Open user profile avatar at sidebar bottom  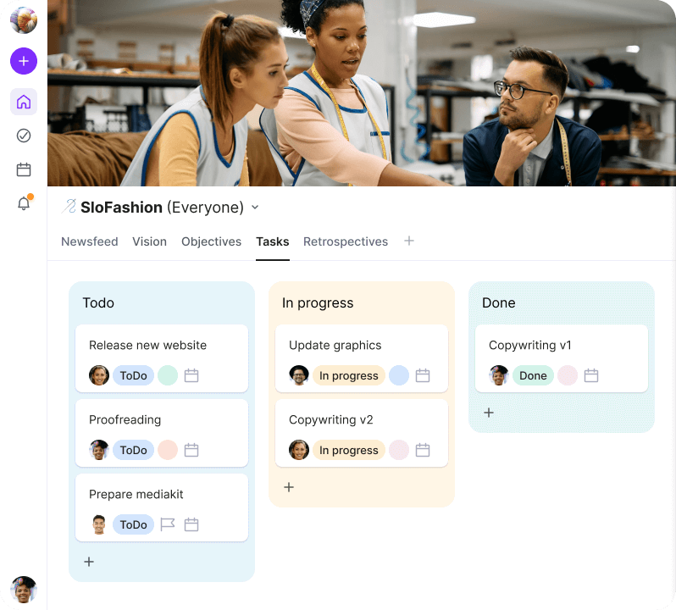[24, 590]
